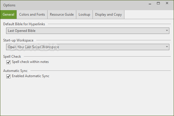The width and height of the screenshot is (174, 116).
Task: Click the Automatic Sync section heading
Action: pyautogui.click(x=15, y=71)
